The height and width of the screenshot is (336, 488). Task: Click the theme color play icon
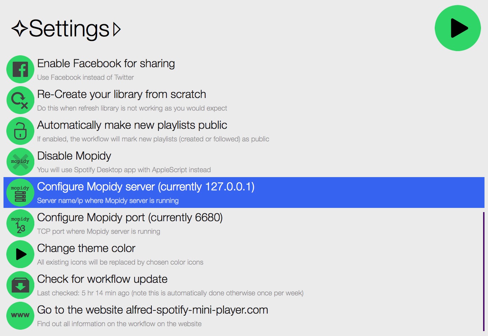click(20, 254)
